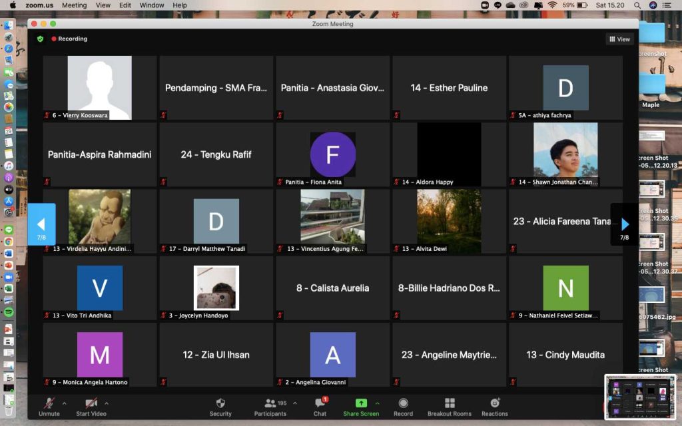The image size is (682, 426).
Task: Open the Window menu in menu bar
Action: click(152, 5)
